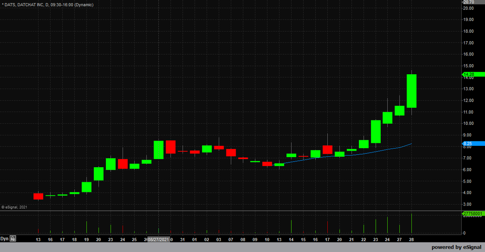
Task: Click the 17.00 price axis label
Action: point(468,43)
